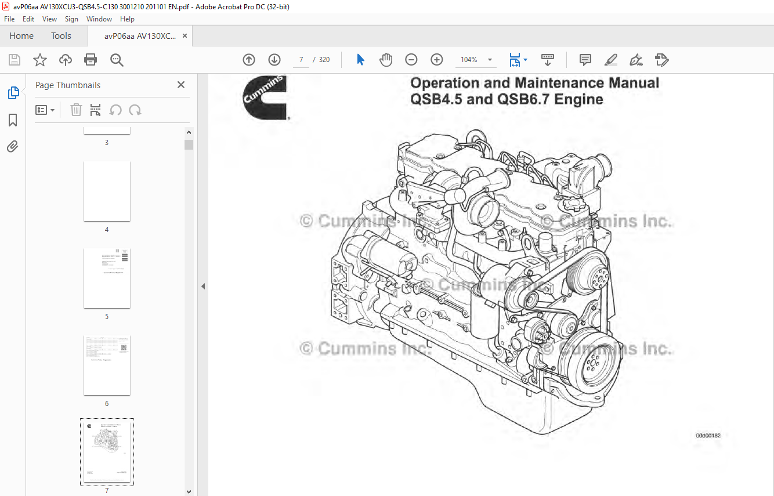774x496 pixels.
Task: Zoom out with the minus icon
Action: pos(411,60)
